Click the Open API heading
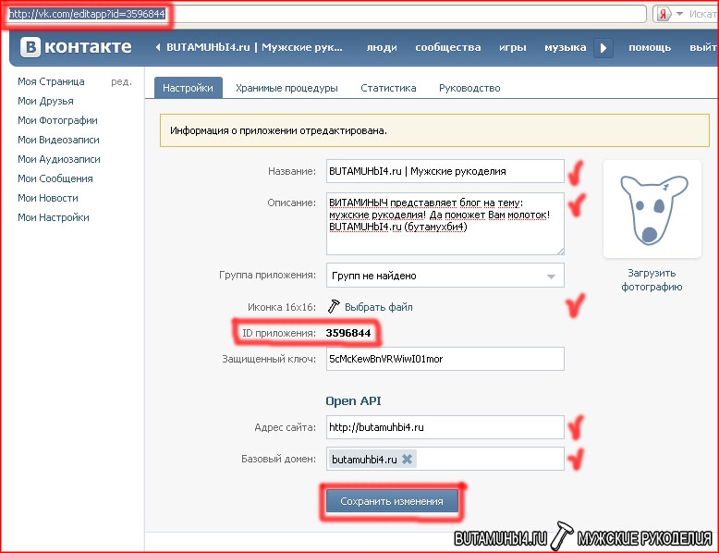 click(353, 400)
